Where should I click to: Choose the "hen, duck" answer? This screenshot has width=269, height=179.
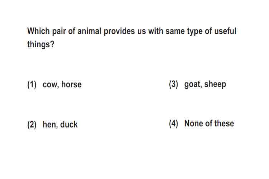point(60,124)
